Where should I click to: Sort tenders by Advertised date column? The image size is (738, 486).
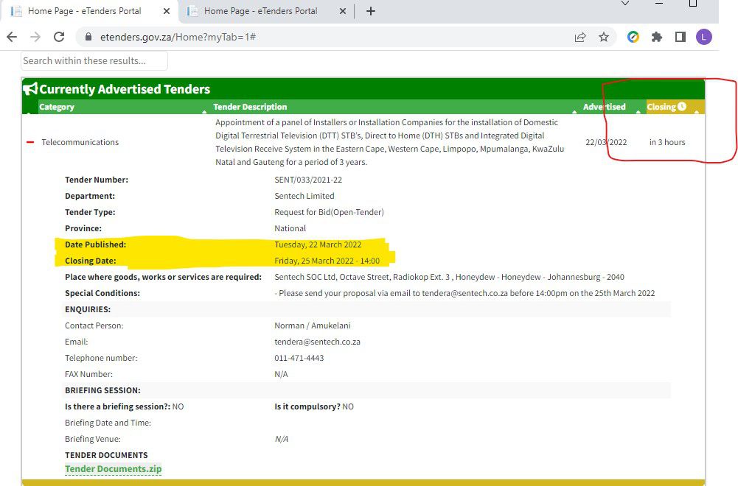click(604, 107)
